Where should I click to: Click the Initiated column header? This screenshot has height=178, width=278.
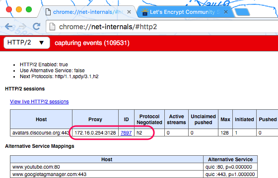[244, 119]
